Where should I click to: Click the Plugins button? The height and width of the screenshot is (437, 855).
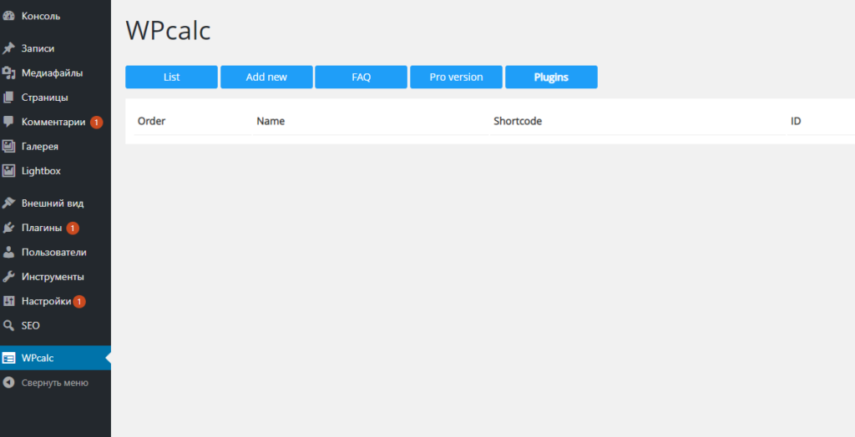point(551,77)
